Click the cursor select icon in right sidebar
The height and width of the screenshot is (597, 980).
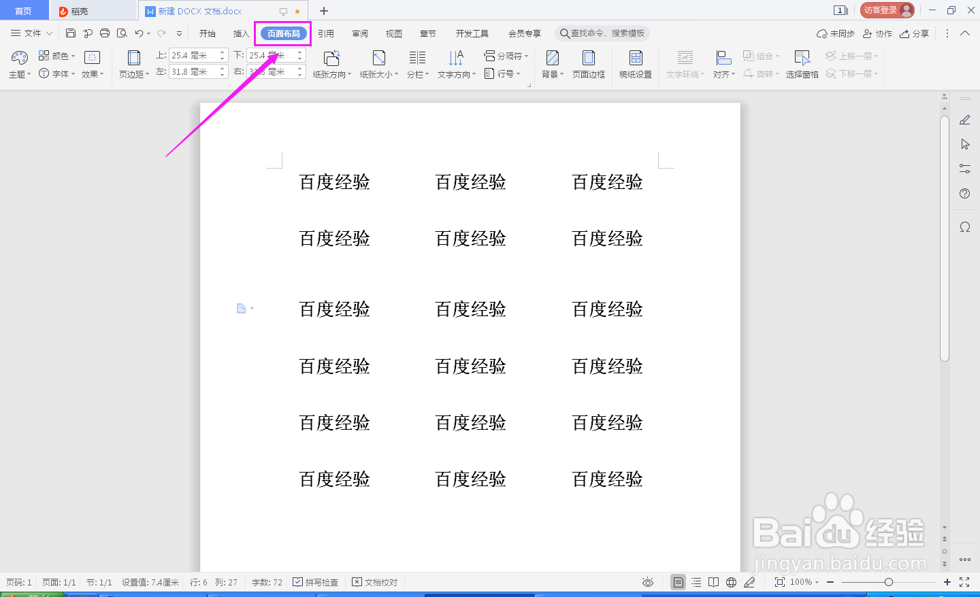pos(964,144)
